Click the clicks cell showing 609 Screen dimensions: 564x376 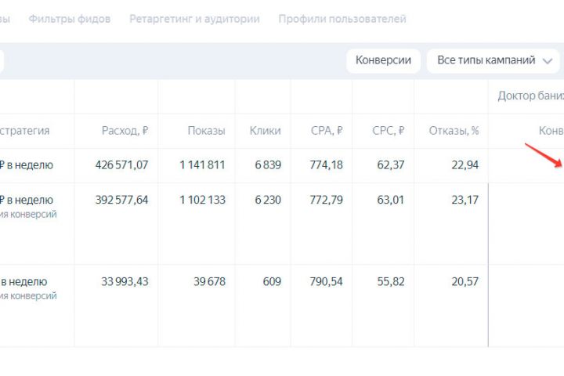tap(272, 281)
